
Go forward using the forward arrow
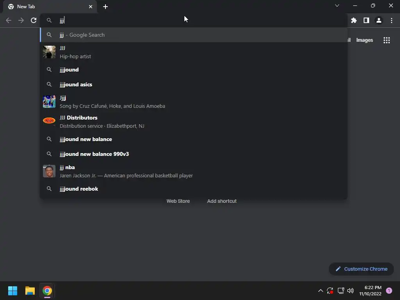21,20
